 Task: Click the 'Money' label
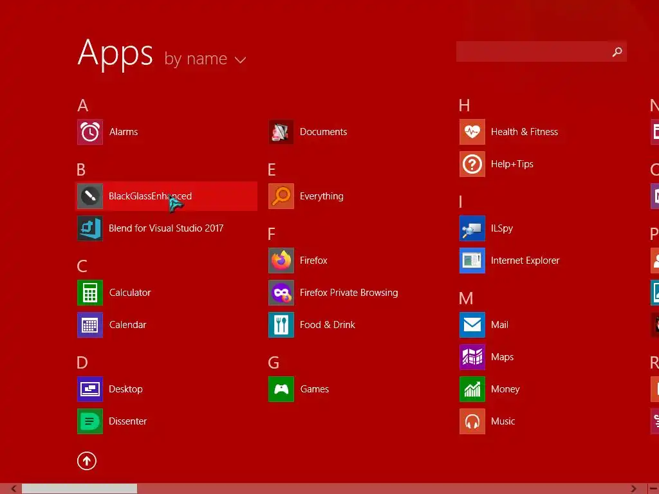505,389
